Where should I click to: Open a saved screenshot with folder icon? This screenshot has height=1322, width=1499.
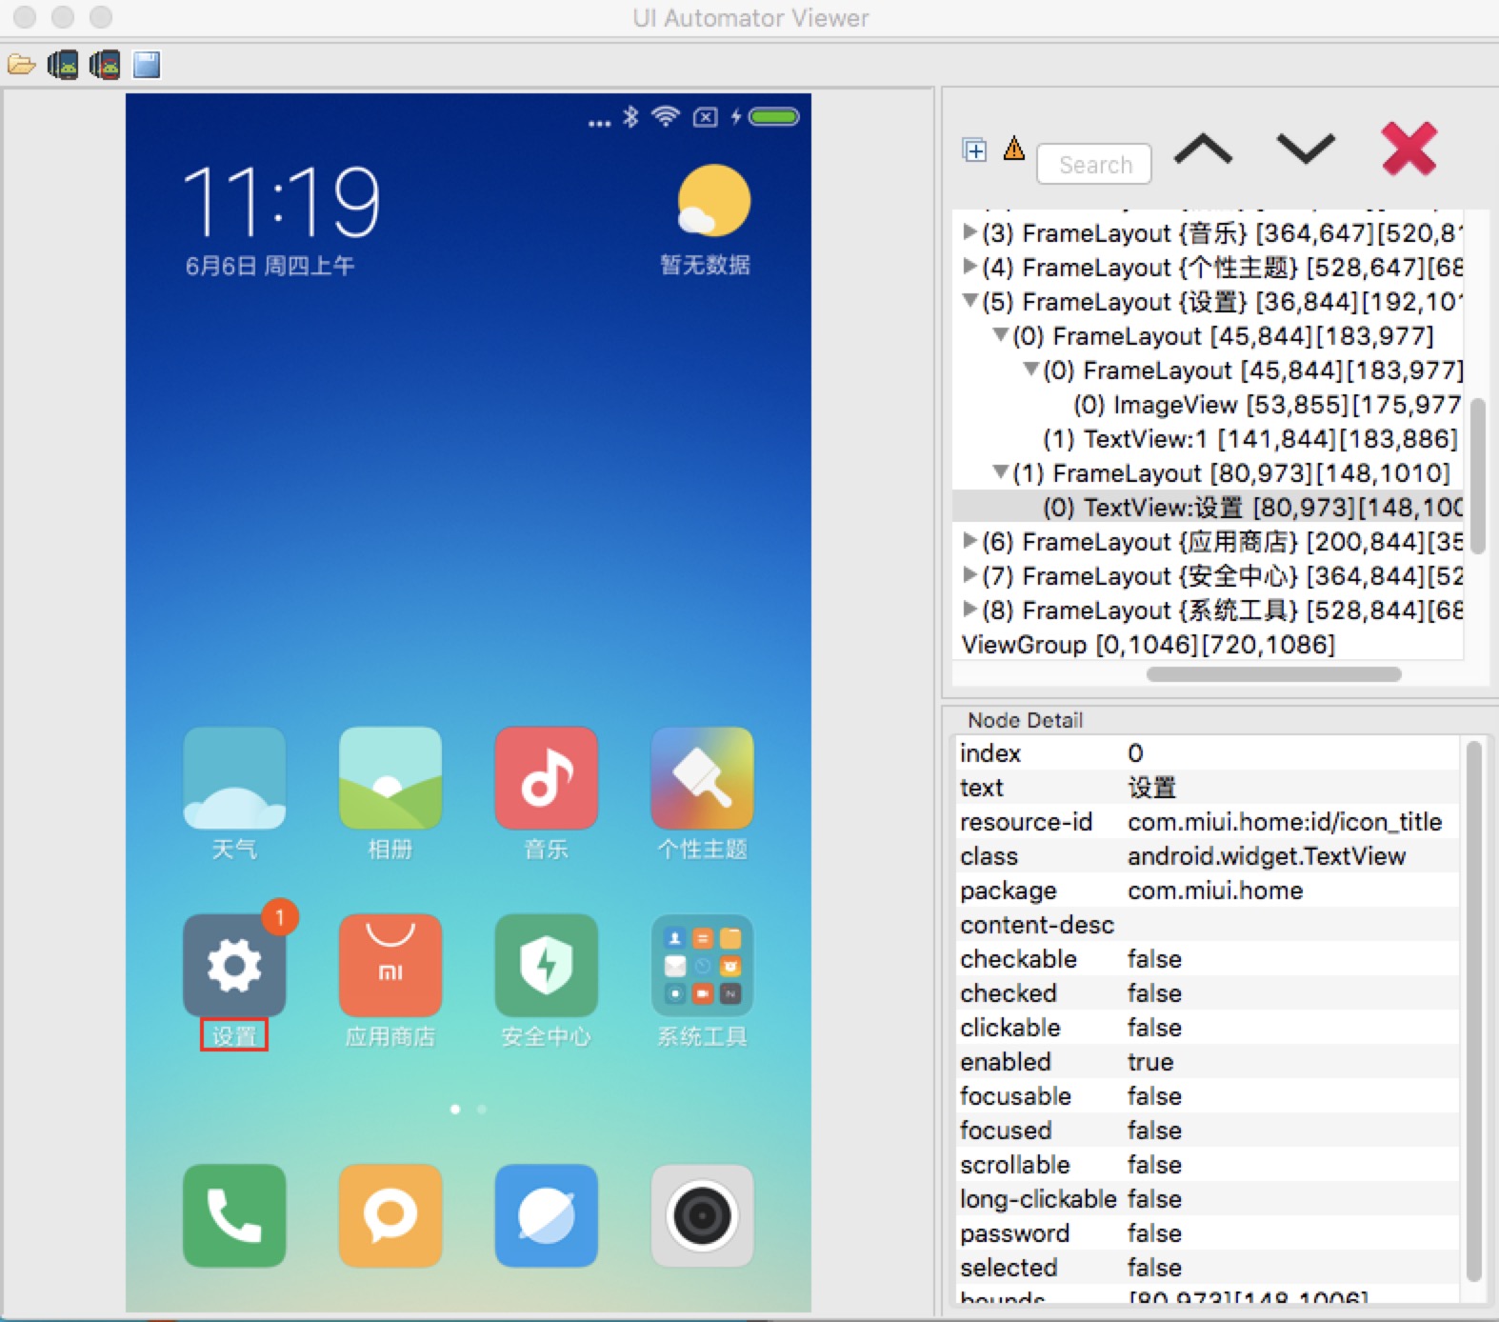point(21,65)
